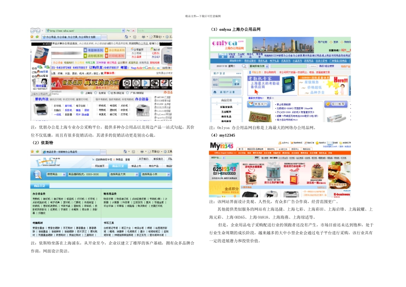Click Add to Favorites icon in EAST screenshot
This screenshot has height=287, width=406.
pos(37,151)
